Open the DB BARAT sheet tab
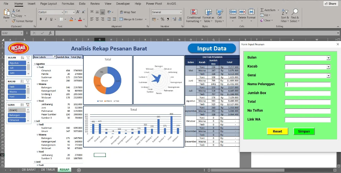 pyautogui.click(x=29, y=170)
